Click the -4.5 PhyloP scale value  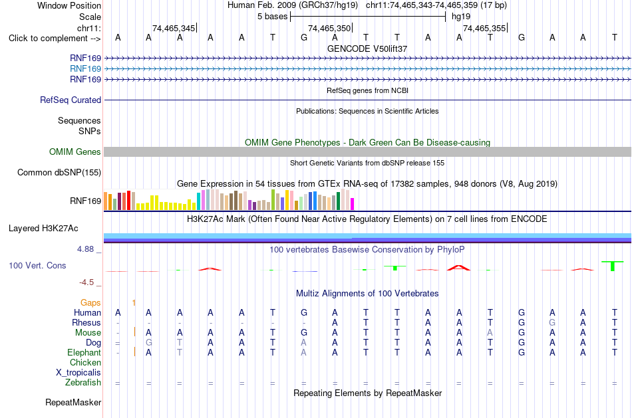click(86, 282)
